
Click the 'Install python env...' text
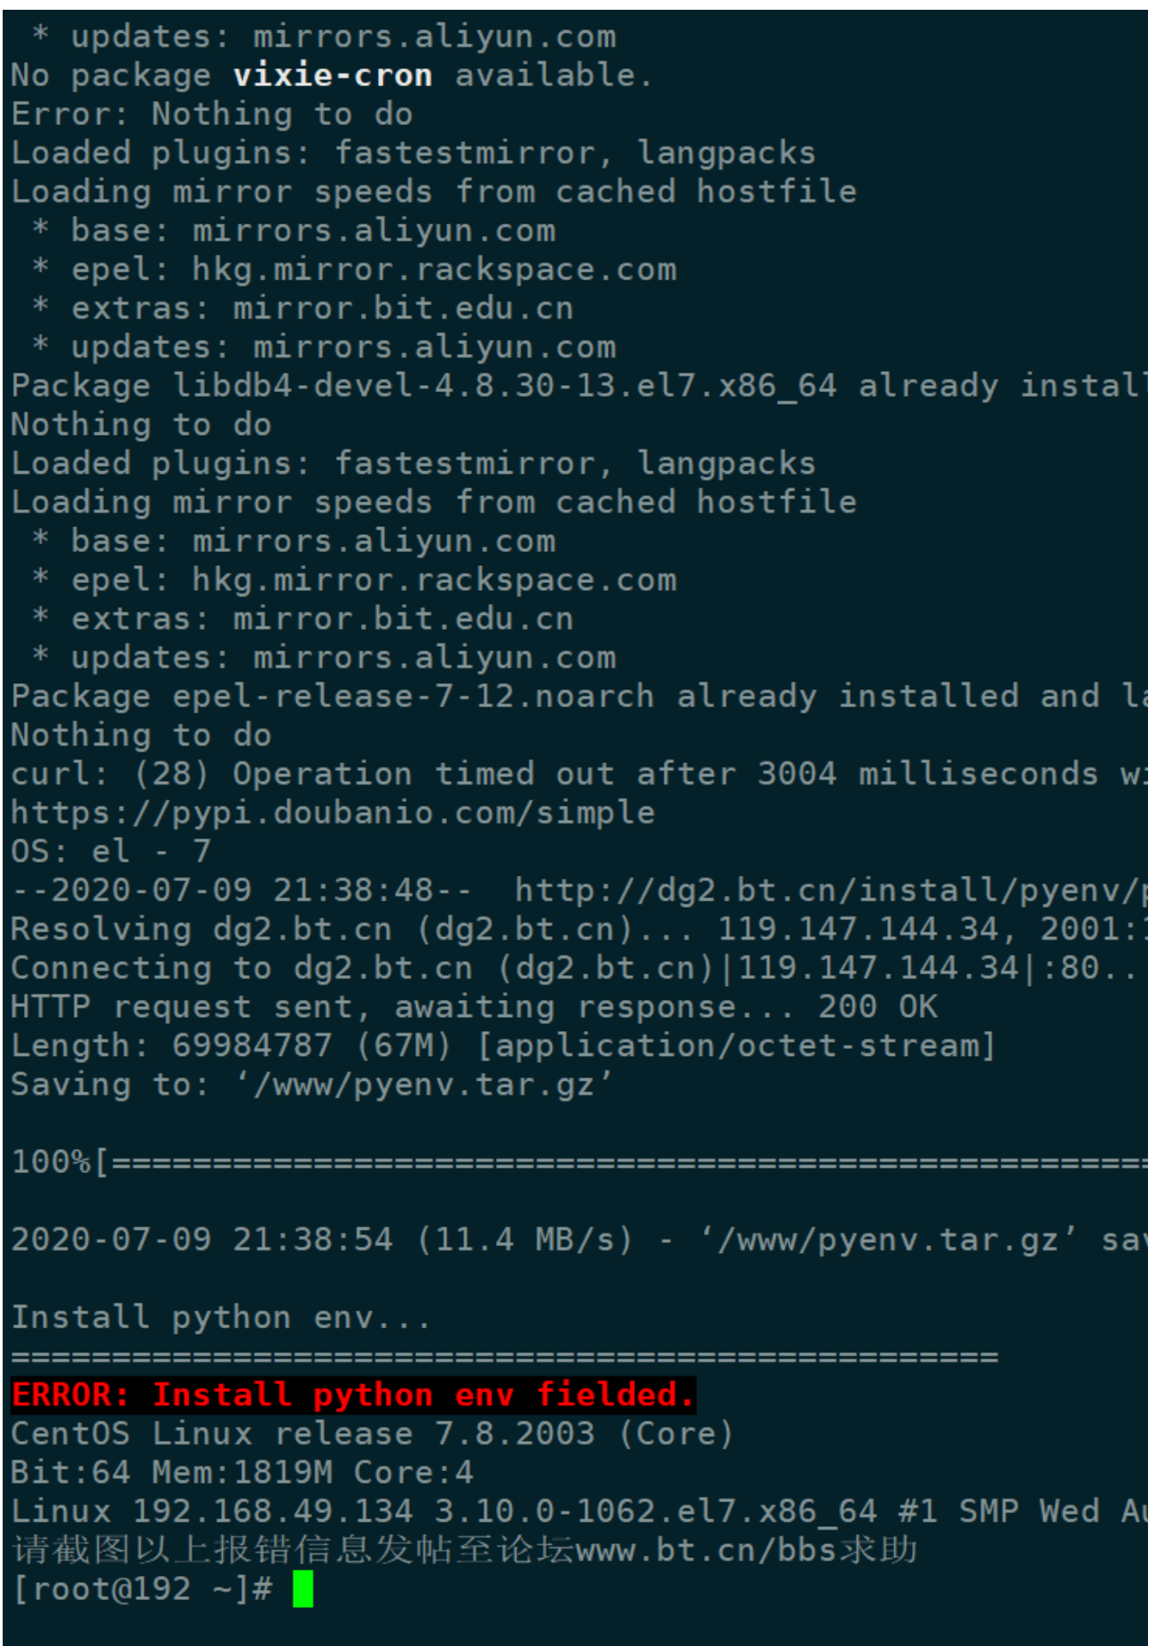[x=221, y=1318]
